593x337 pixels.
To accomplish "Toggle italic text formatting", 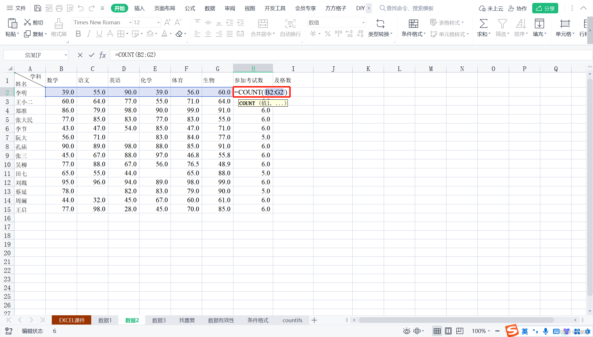I will tap(89, 34).
